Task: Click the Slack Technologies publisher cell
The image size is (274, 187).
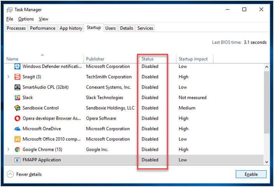Action: coord(104,98)
